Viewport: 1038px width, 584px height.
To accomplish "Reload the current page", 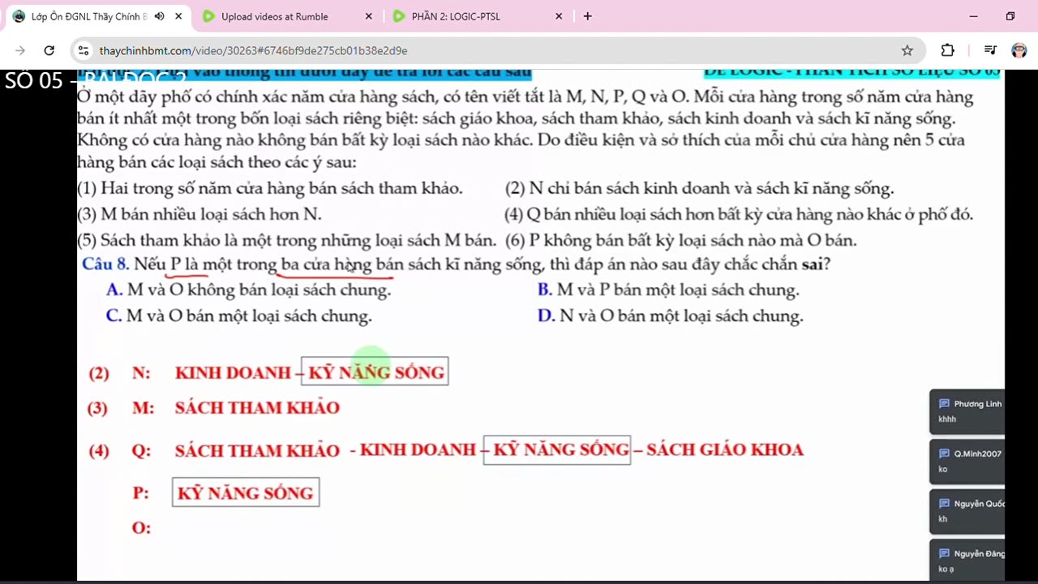I will (49, 50).
